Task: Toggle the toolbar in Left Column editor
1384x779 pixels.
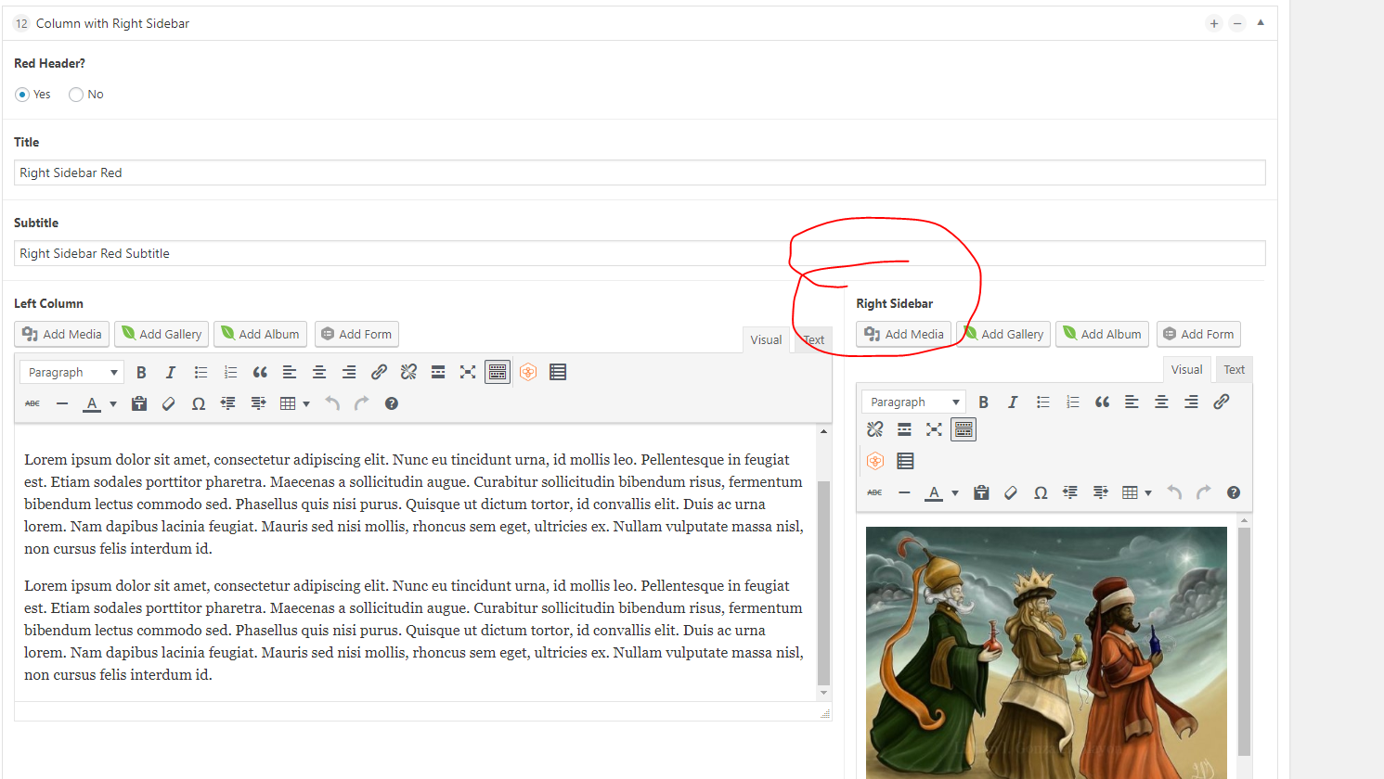Action: [x=498, y=373]
